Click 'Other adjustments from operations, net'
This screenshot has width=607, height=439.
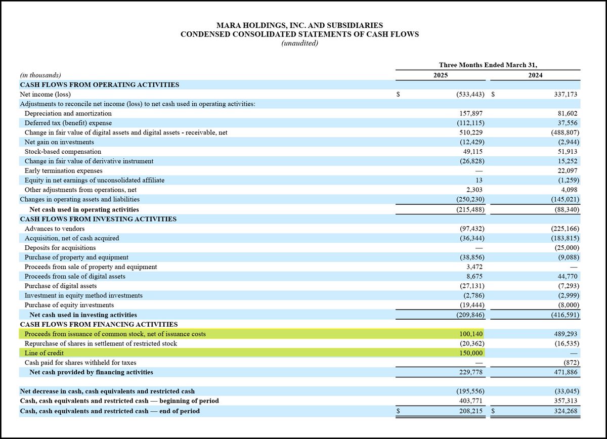(80, 190)
